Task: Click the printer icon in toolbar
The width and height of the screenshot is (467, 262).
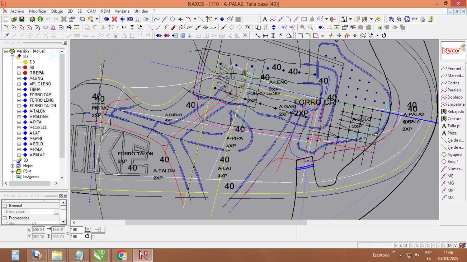Action: click(x=422, y=19)
